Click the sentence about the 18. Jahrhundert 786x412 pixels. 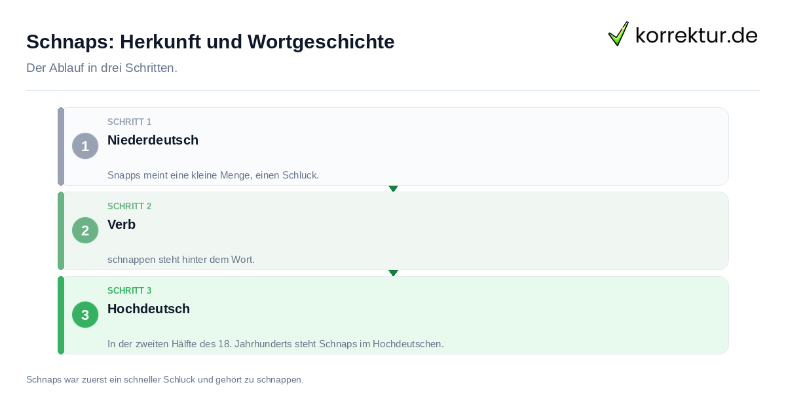click(x=276, y=344)
